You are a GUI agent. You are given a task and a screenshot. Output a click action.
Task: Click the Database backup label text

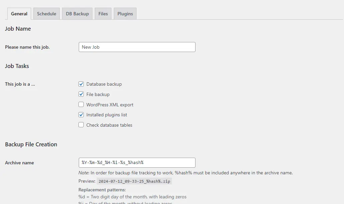click(x=104, y=84)
